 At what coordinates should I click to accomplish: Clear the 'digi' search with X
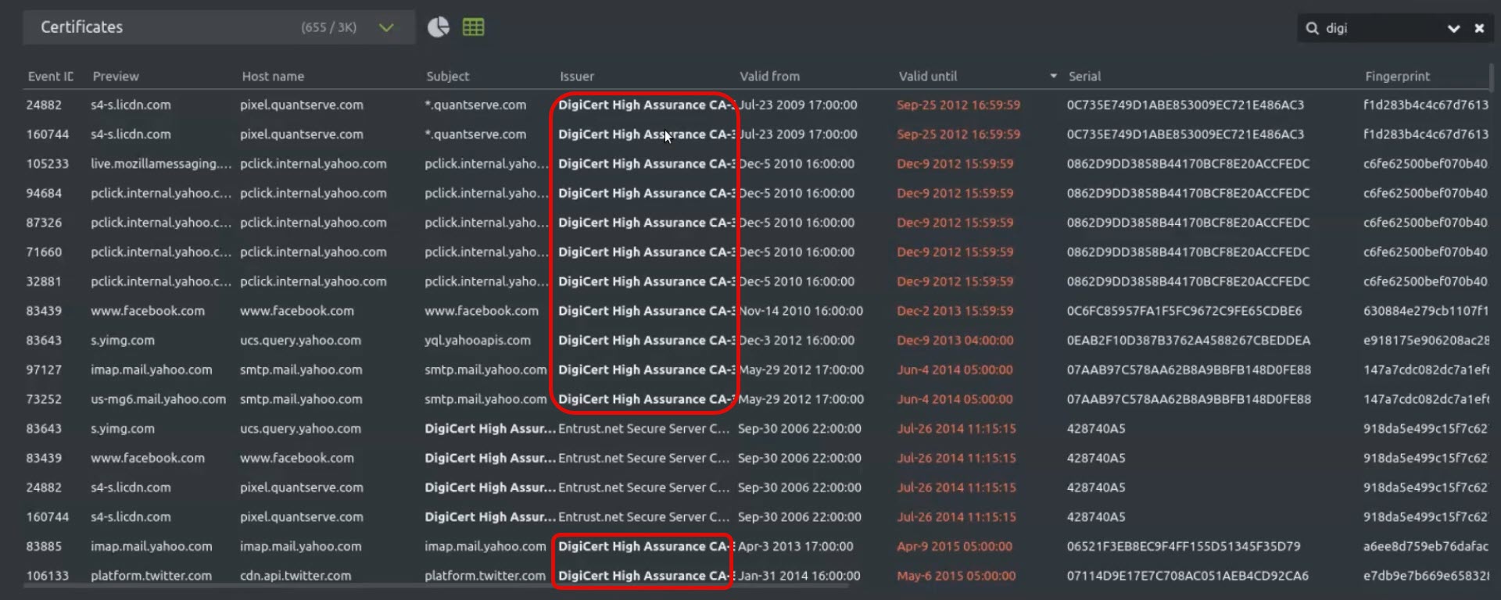pyautogui.click(x=1479, y=28)
